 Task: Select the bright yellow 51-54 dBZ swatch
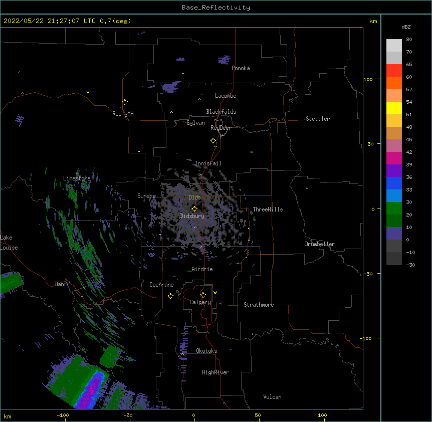(x=394, y=108)
